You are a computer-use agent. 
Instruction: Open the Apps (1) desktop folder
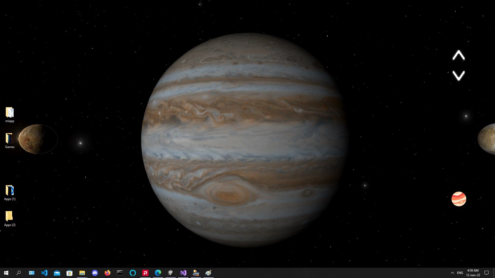point(10,193)
